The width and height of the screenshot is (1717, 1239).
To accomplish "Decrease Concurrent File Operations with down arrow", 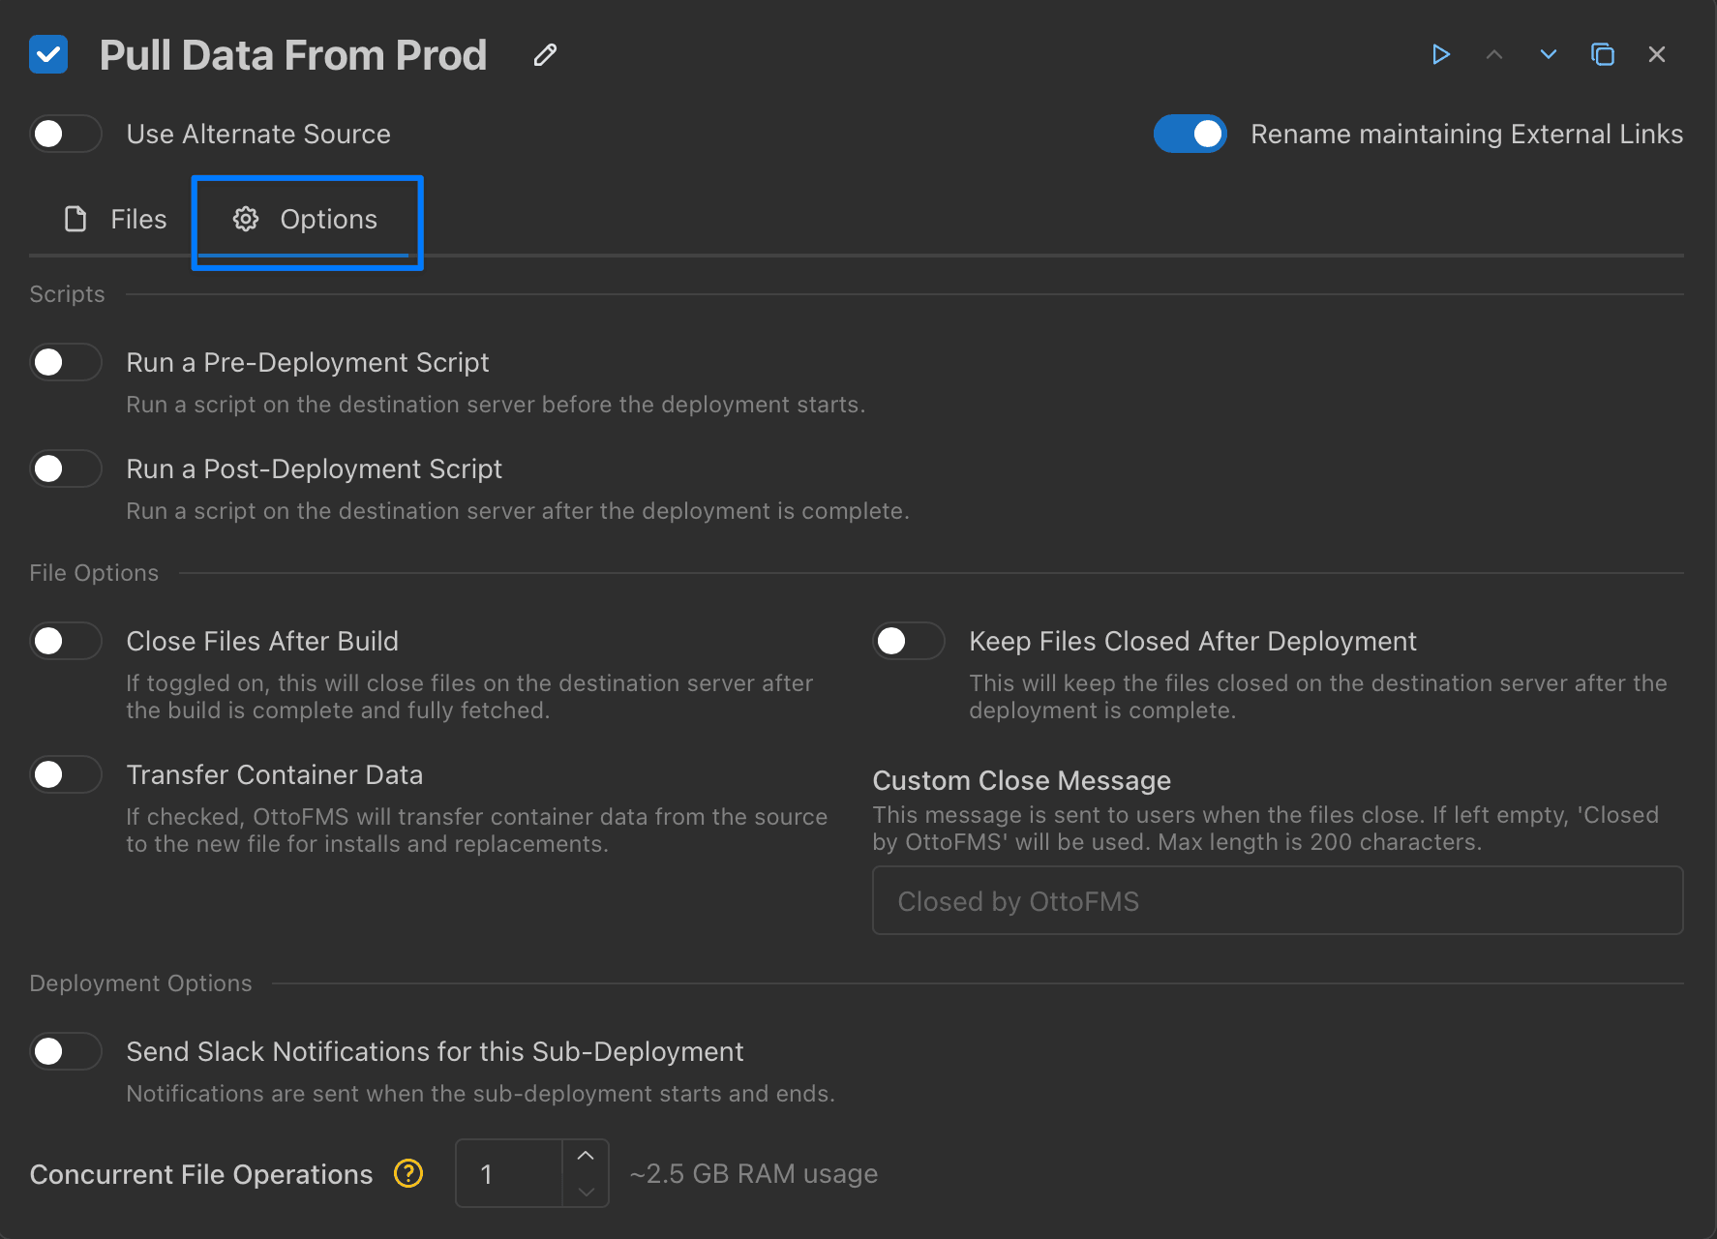I will click(586, 1191).
